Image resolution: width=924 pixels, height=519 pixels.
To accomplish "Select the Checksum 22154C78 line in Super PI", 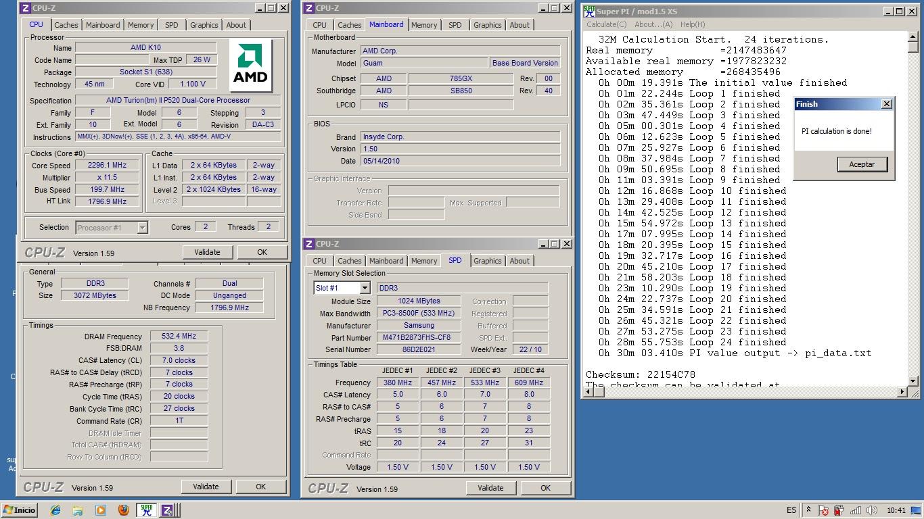I will [641, 374].
